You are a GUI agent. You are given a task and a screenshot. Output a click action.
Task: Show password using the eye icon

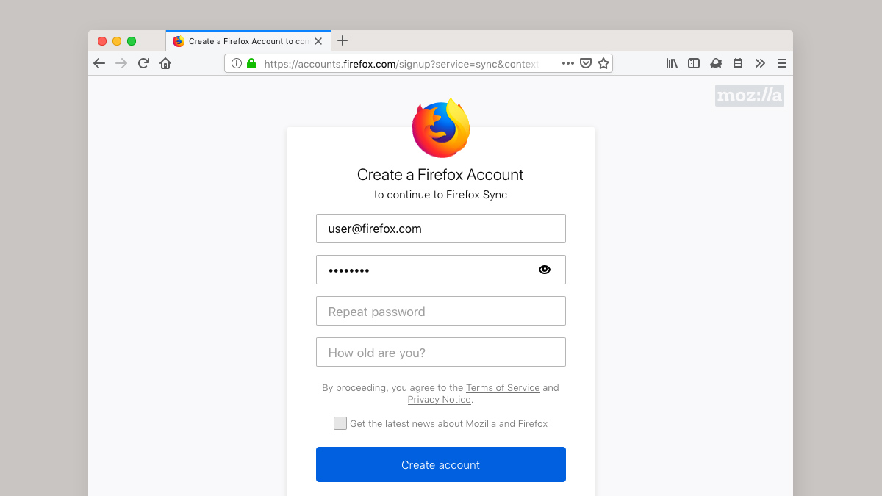pyautogui.click(x=545, y=270)
